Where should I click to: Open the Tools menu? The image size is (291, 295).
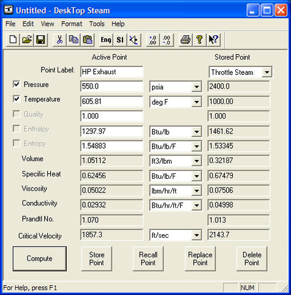pos(97,24)
